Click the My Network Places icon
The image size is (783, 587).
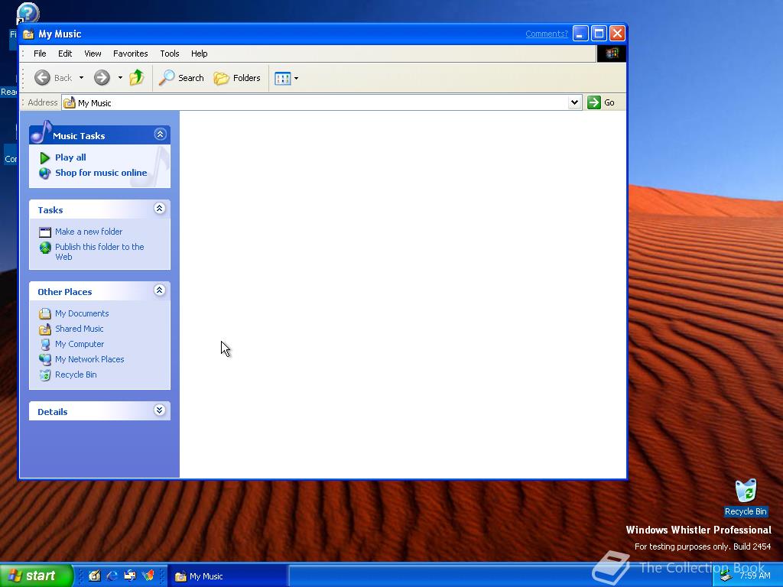pos(45,359)
